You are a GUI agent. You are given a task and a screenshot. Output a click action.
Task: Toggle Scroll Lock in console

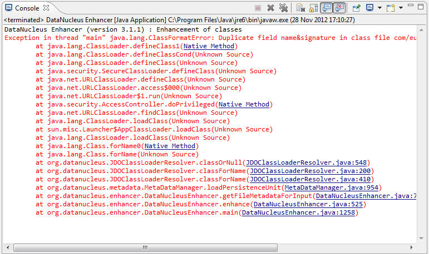[313, 8]
